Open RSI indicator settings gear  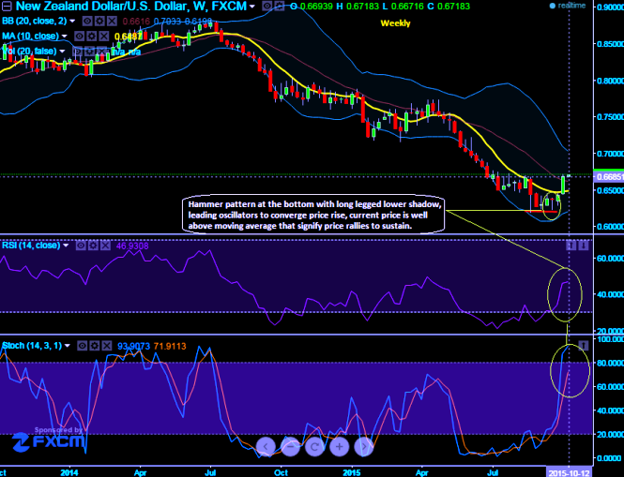[x=95, y=246]
